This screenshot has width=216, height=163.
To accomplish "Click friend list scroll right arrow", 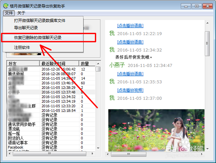I will point(92,154).
